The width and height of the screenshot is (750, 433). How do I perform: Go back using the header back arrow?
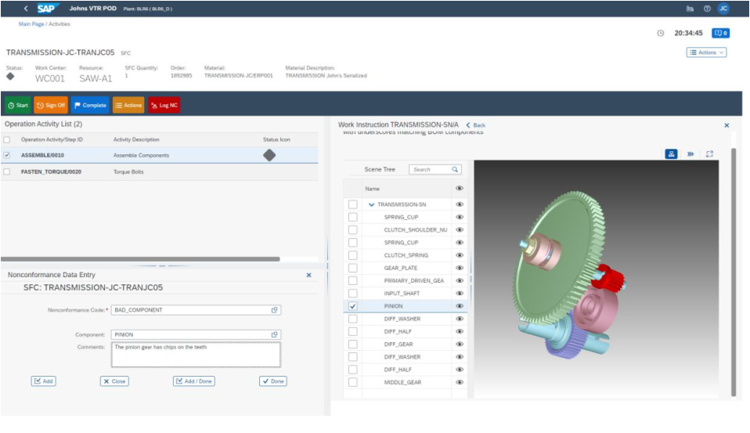click(26, 8)
